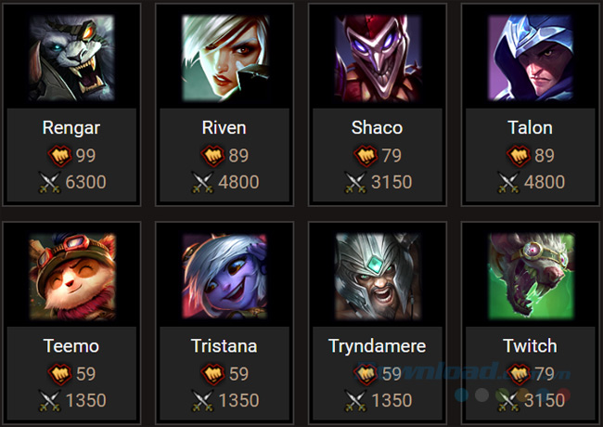This screenshot has width=603, height=427.
Task: Click the fist icon next to Tristana's 59 price
Action: pos(212,374)
